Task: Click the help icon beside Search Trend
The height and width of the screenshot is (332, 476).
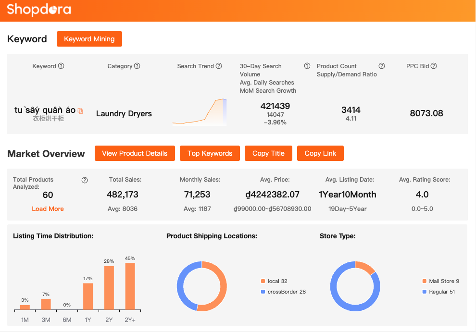Action: tap(219, 66)
